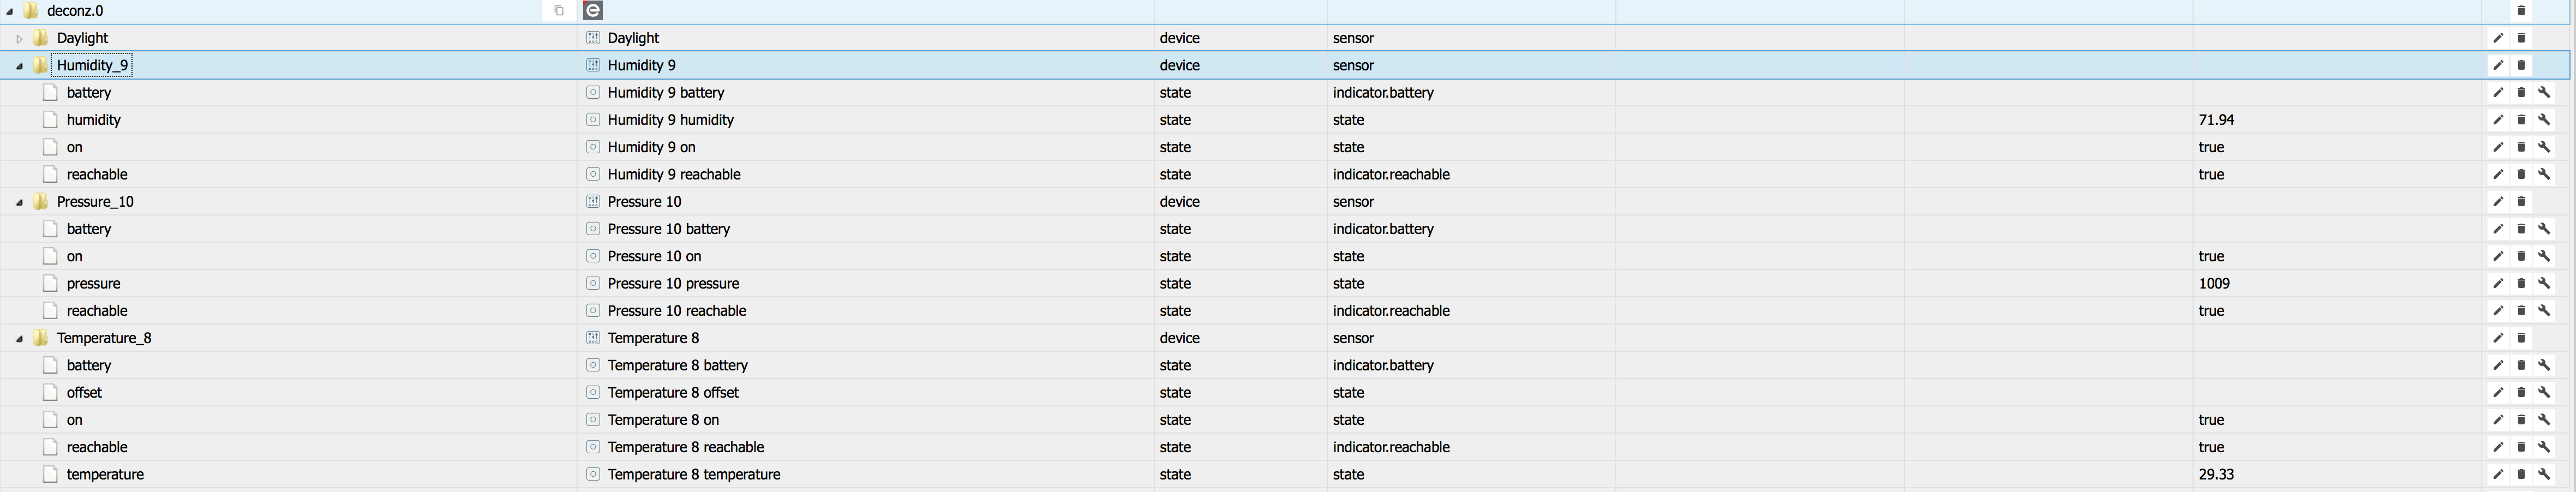This screenshot has width=2576, height=492.
Task: Click the Temperature 8 device icon
Action: [x=593, y=338]
